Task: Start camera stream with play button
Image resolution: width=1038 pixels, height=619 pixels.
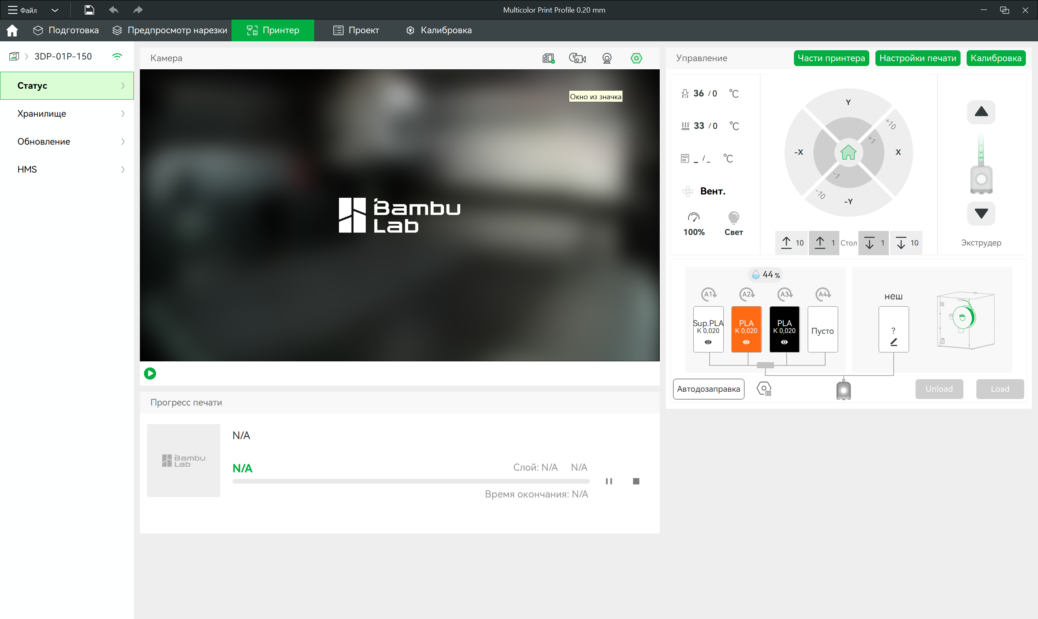Action: (x=150, y=374)
